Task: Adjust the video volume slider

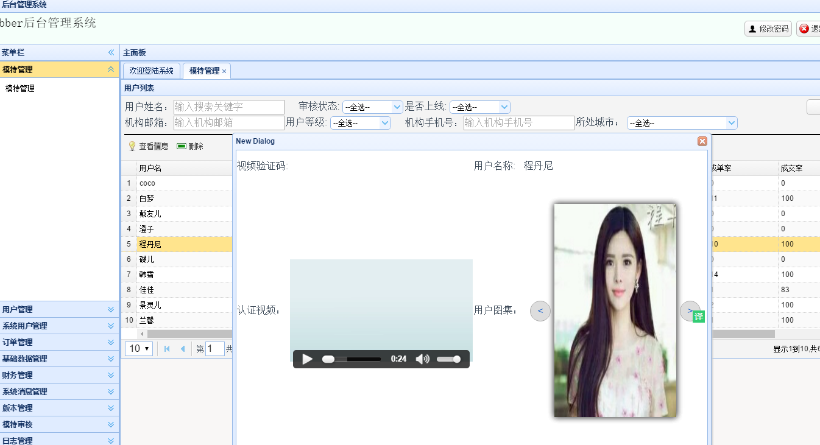Action: pyautogui.click(x=448, y=359)
